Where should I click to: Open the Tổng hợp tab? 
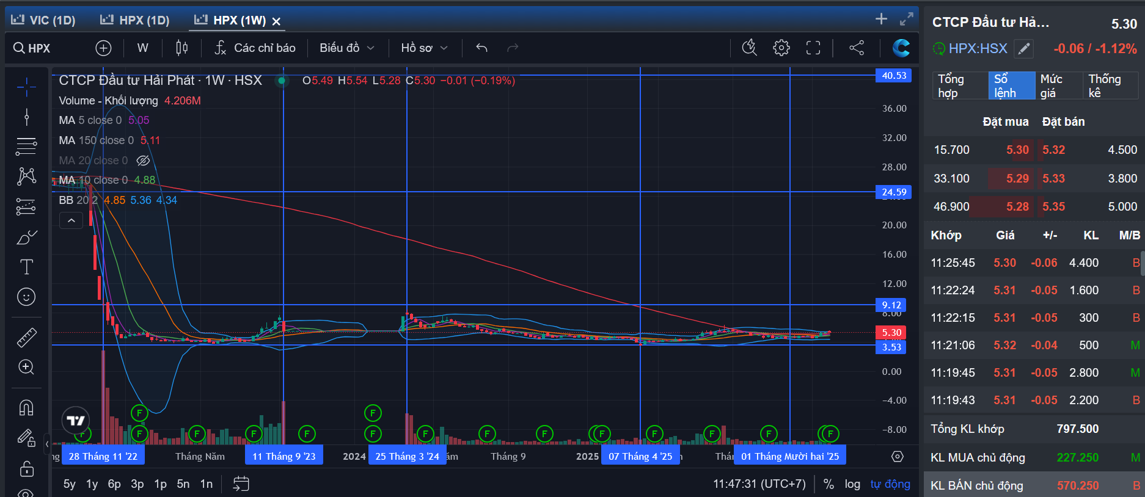tap(960, 85)
